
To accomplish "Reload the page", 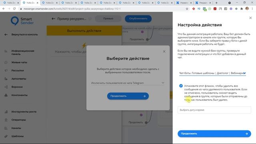I will (14, 9).
